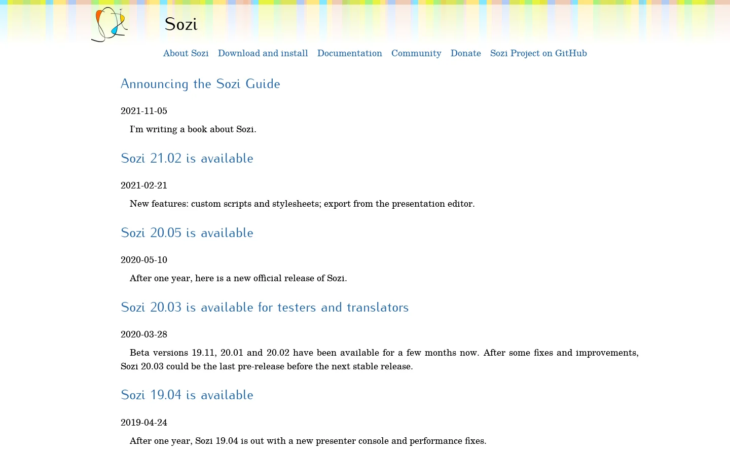Click the date 2020-05-10

[x=144, y=260]
